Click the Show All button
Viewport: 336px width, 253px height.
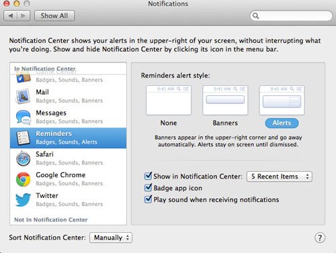(x=54, y=16)
